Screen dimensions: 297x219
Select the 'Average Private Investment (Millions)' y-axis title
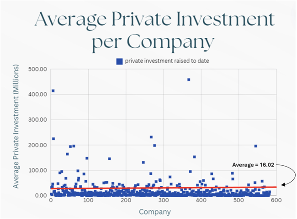pyautogui.click(x=16, y=133)
